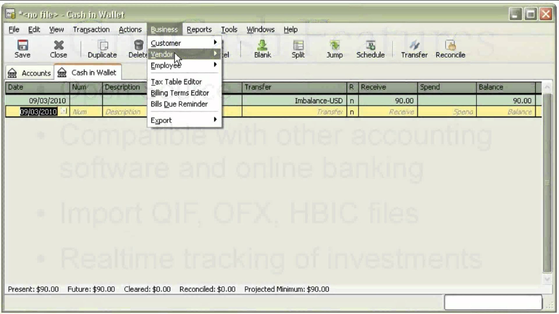This screenshot has height=314, width=559.
Task: Select the Blank transaction icon
Action: click(x=262, y=48)
